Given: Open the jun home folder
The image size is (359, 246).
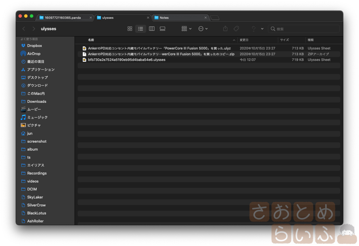Looking at the screenshot, I should pos(30,133).
